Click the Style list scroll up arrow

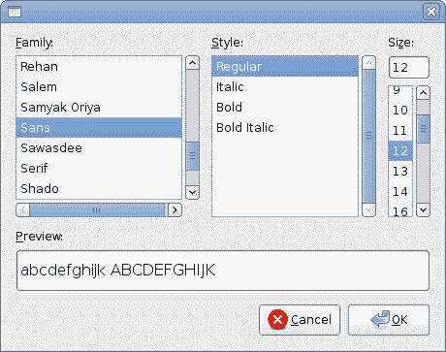point(368,63)
